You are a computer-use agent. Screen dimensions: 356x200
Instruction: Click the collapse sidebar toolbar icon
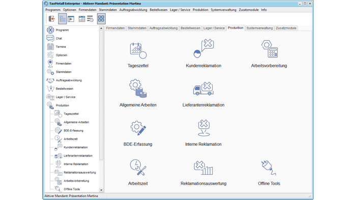(71, 19)
